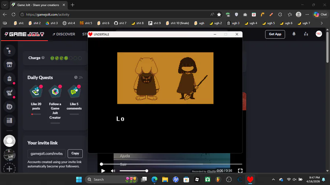Click the gamejolt.com/invite link field
The height and width of the screenshot is (185, 330).
click(47, 154)
